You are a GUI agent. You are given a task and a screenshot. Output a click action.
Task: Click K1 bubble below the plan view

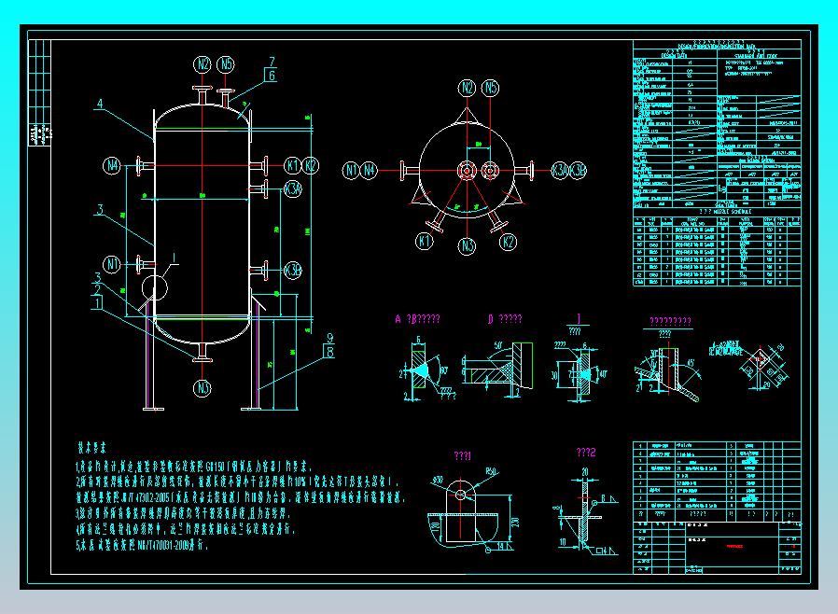pos(425,241)
